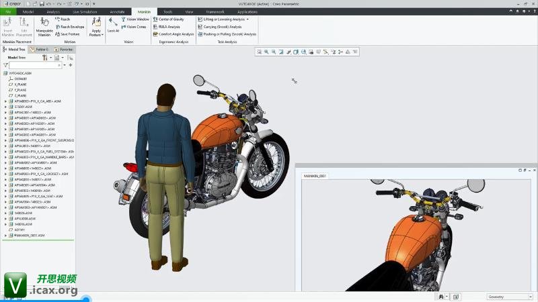
Task: Click Zoom In in graphics toolbar
Action: point(266,52)
